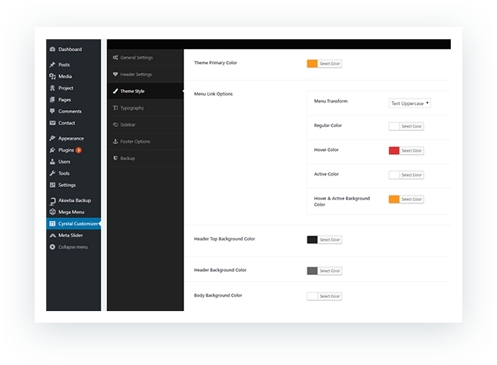Click Select Color for Header Background Color
This screenshot has width=497, height=365.
tap(330, 271)
